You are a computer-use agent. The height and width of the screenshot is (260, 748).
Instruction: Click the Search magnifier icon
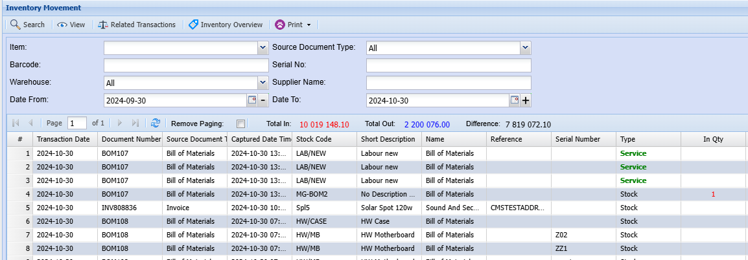pyautogui.click(x=16, y=25)
